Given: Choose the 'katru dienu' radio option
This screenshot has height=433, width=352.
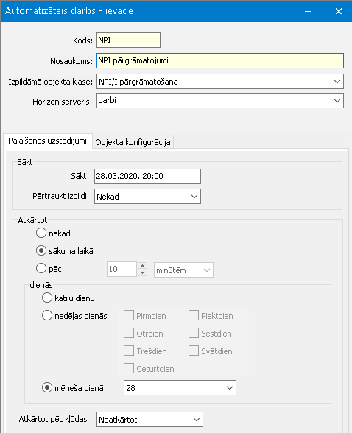Looking at the screenshot, I should click(x=47, y=298).
